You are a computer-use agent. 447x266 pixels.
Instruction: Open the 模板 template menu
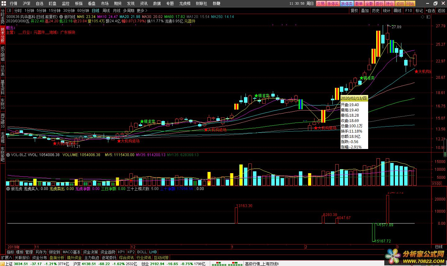pyautogui.click(x=20, y=252)
